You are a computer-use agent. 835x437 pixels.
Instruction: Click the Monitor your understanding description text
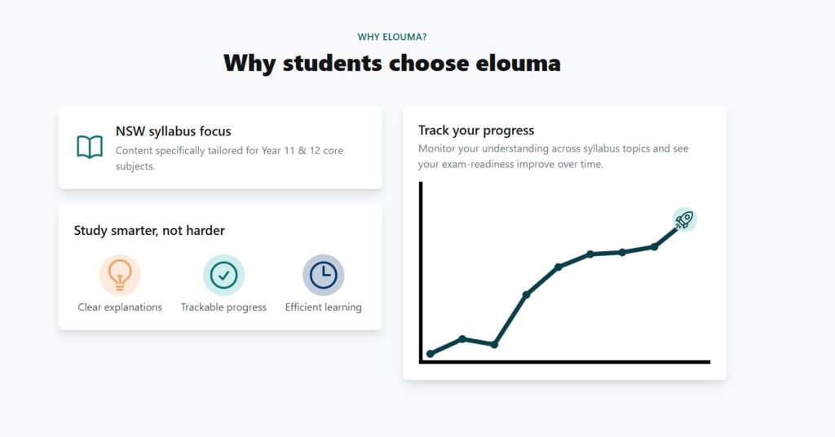[x=554, y=156]
